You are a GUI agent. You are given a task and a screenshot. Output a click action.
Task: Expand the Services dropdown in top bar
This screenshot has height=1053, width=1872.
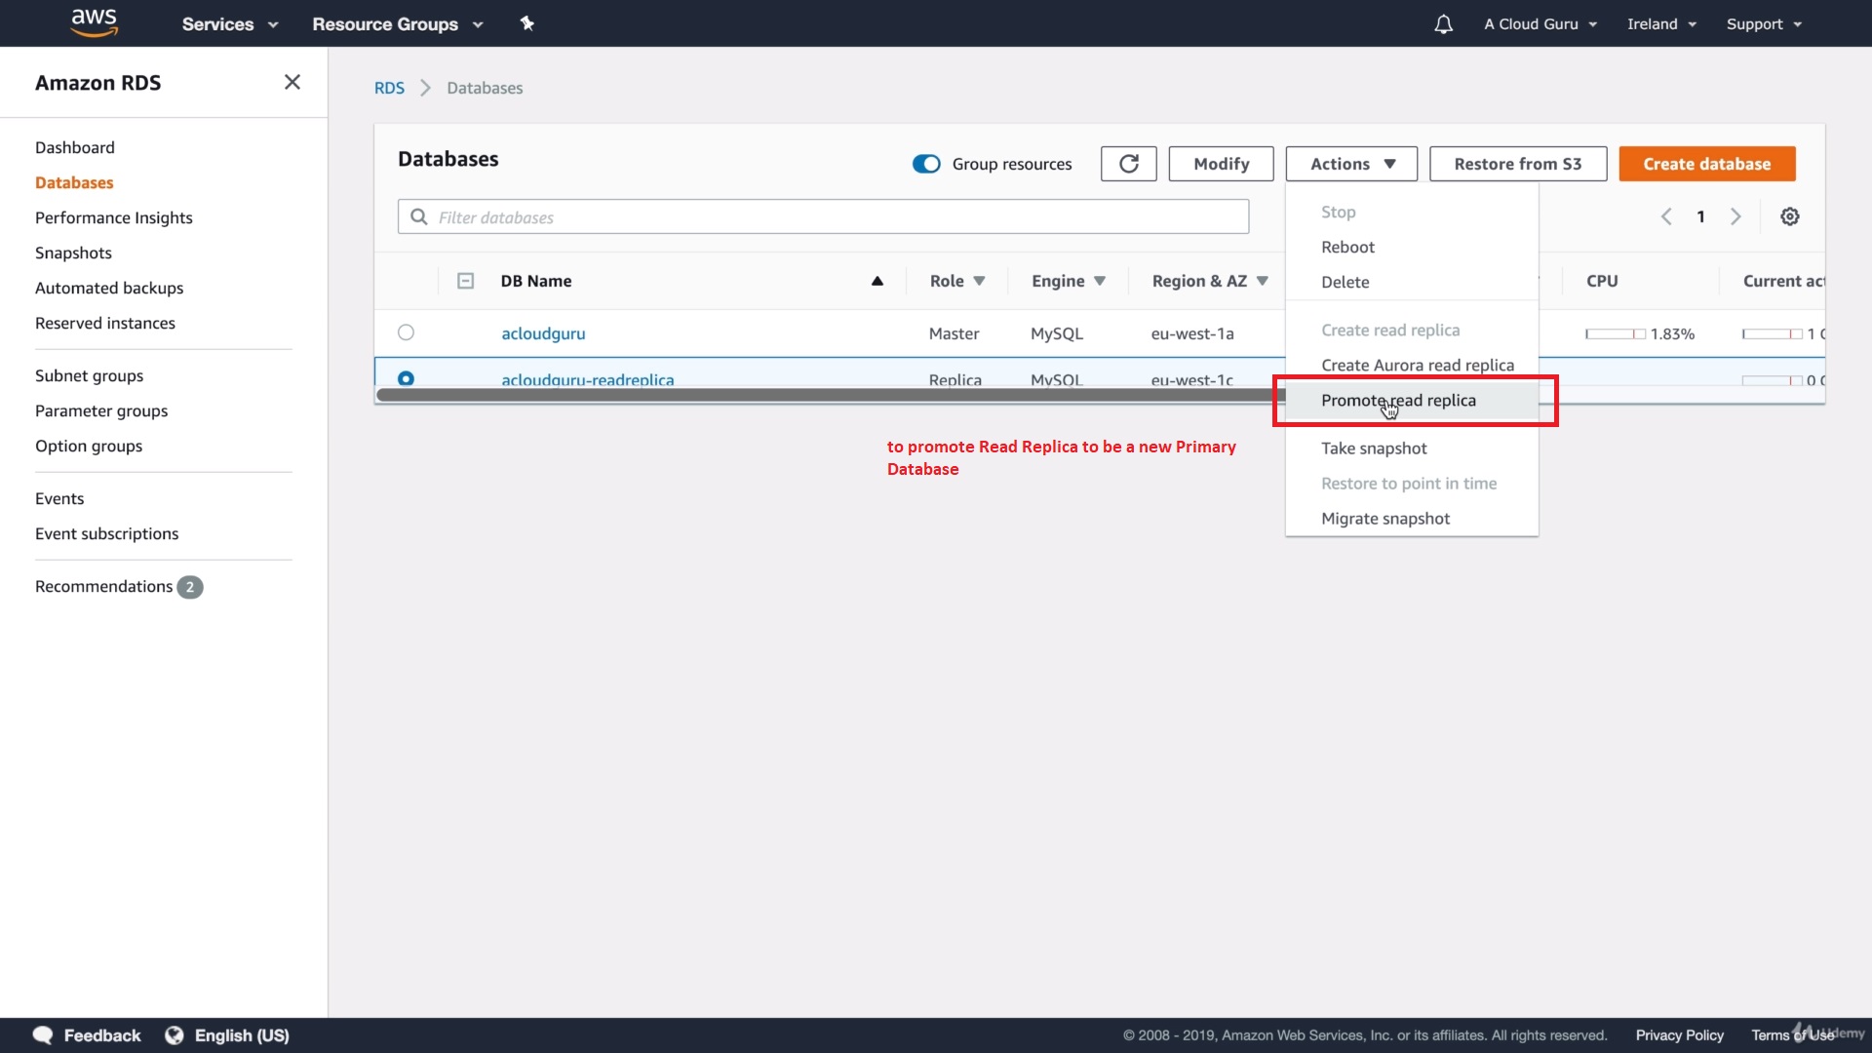pos(229,24)
